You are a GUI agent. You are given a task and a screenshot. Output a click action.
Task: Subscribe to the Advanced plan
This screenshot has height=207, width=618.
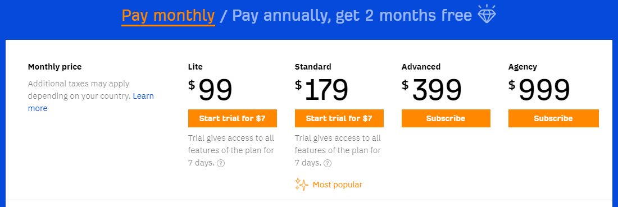(446, 118)
